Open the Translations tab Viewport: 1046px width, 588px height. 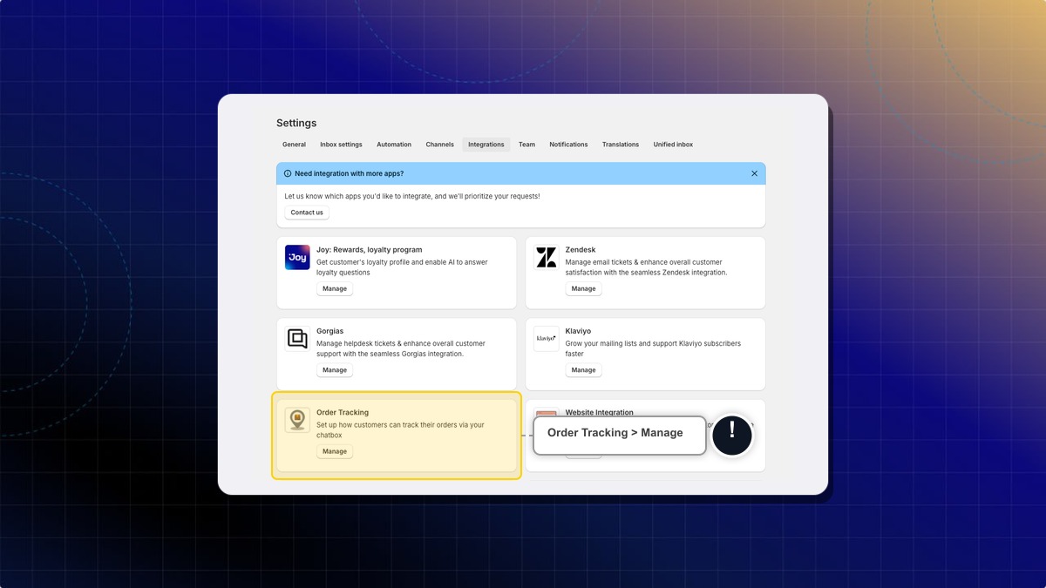[x=621, y=145]
